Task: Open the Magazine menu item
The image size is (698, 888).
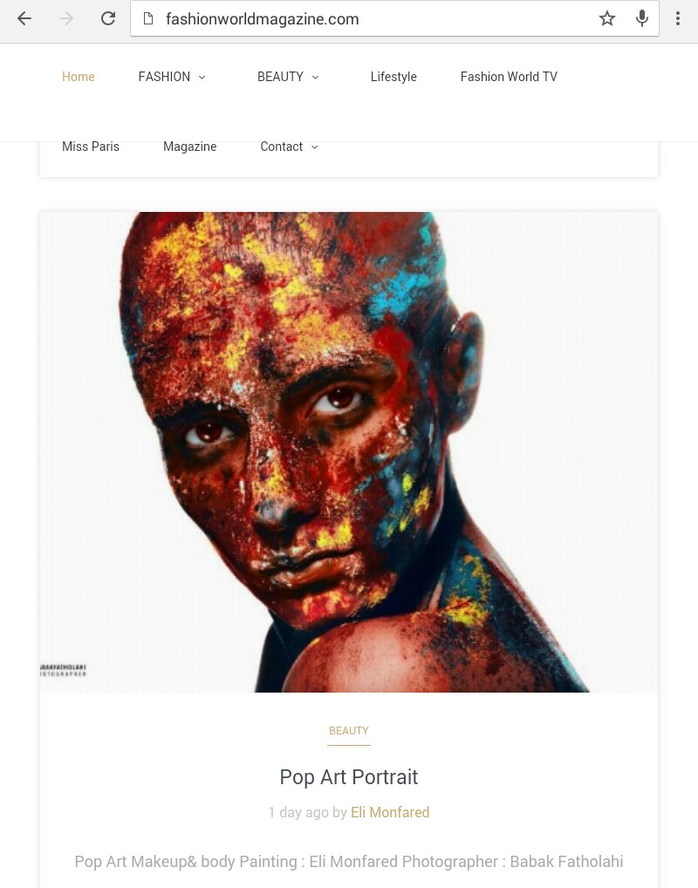Action: click(190, 147)
